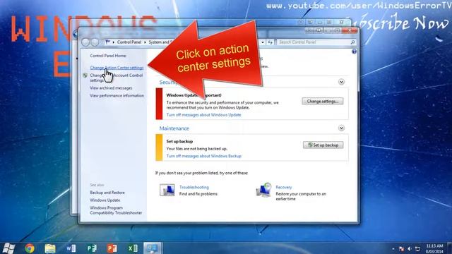
Task: Open View performance information
Action: tap(117, 95)
